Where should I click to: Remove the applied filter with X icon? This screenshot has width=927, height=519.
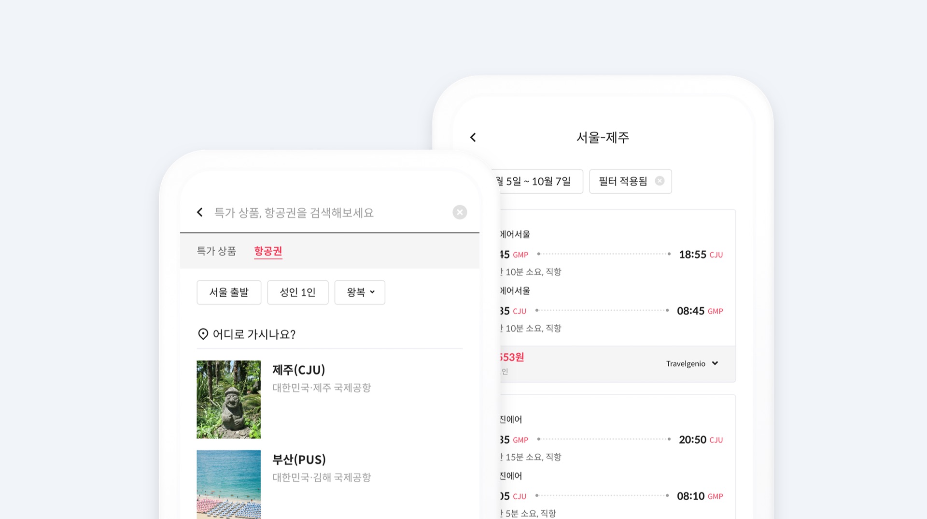660,181
